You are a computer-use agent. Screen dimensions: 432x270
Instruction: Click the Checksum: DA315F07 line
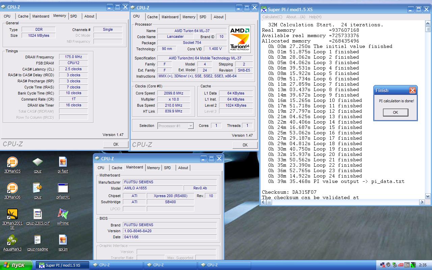pos(289,192)
